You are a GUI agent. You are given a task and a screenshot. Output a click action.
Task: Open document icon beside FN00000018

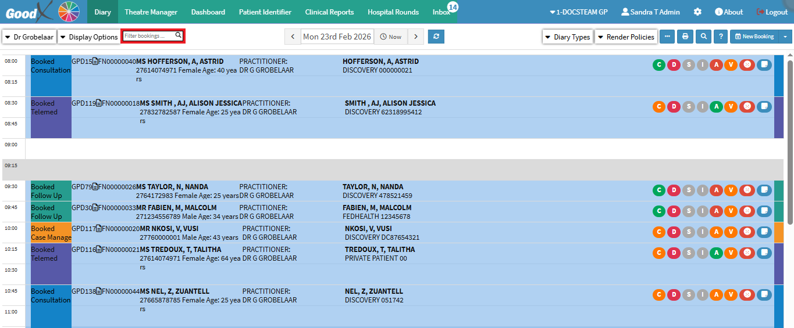[x=99, y=103]
